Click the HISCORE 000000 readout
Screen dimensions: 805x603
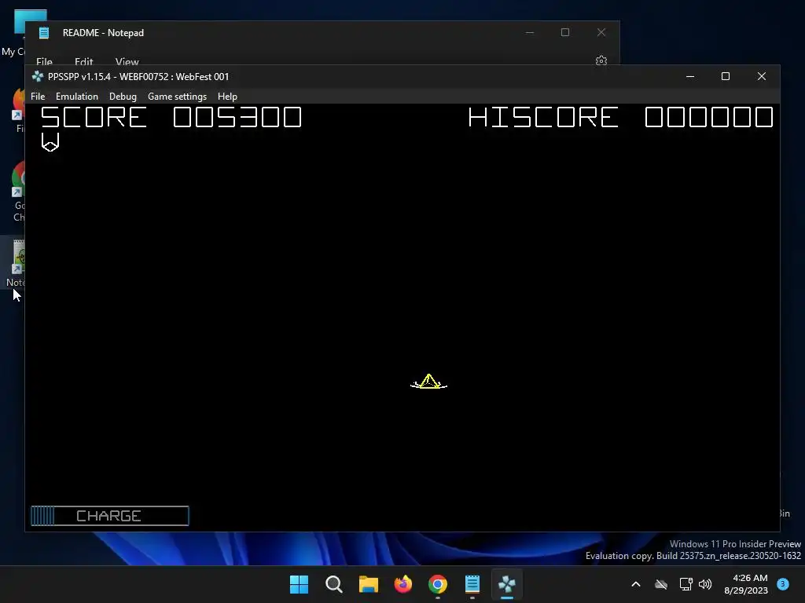click(x=621, y=117)
